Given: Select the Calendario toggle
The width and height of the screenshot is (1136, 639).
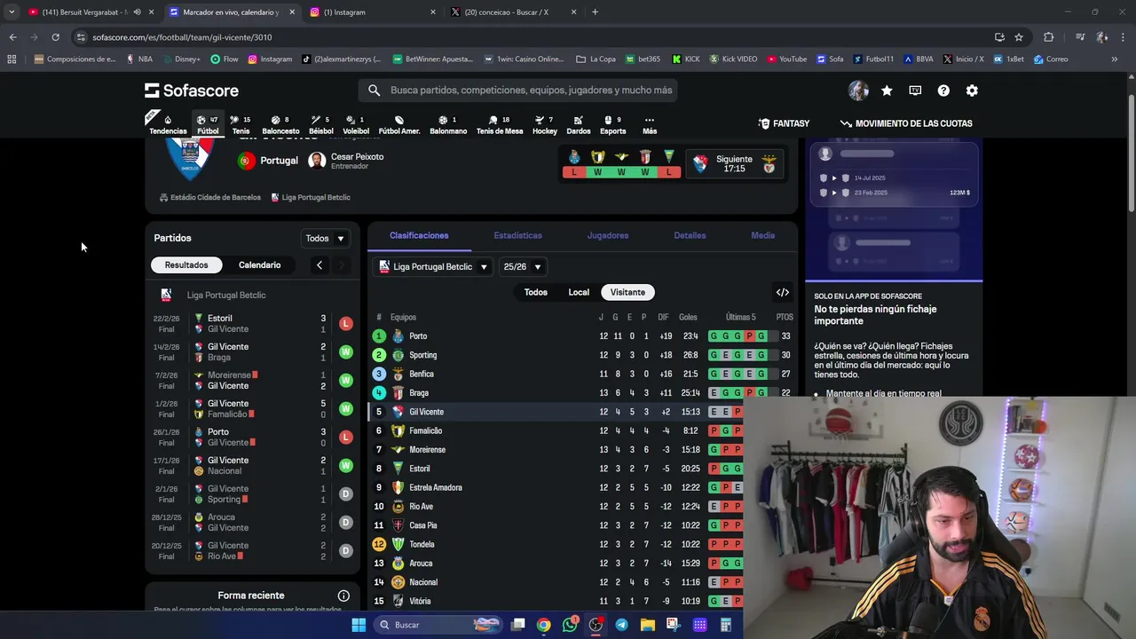Looking at the screenshot, I should pos(259,264).
